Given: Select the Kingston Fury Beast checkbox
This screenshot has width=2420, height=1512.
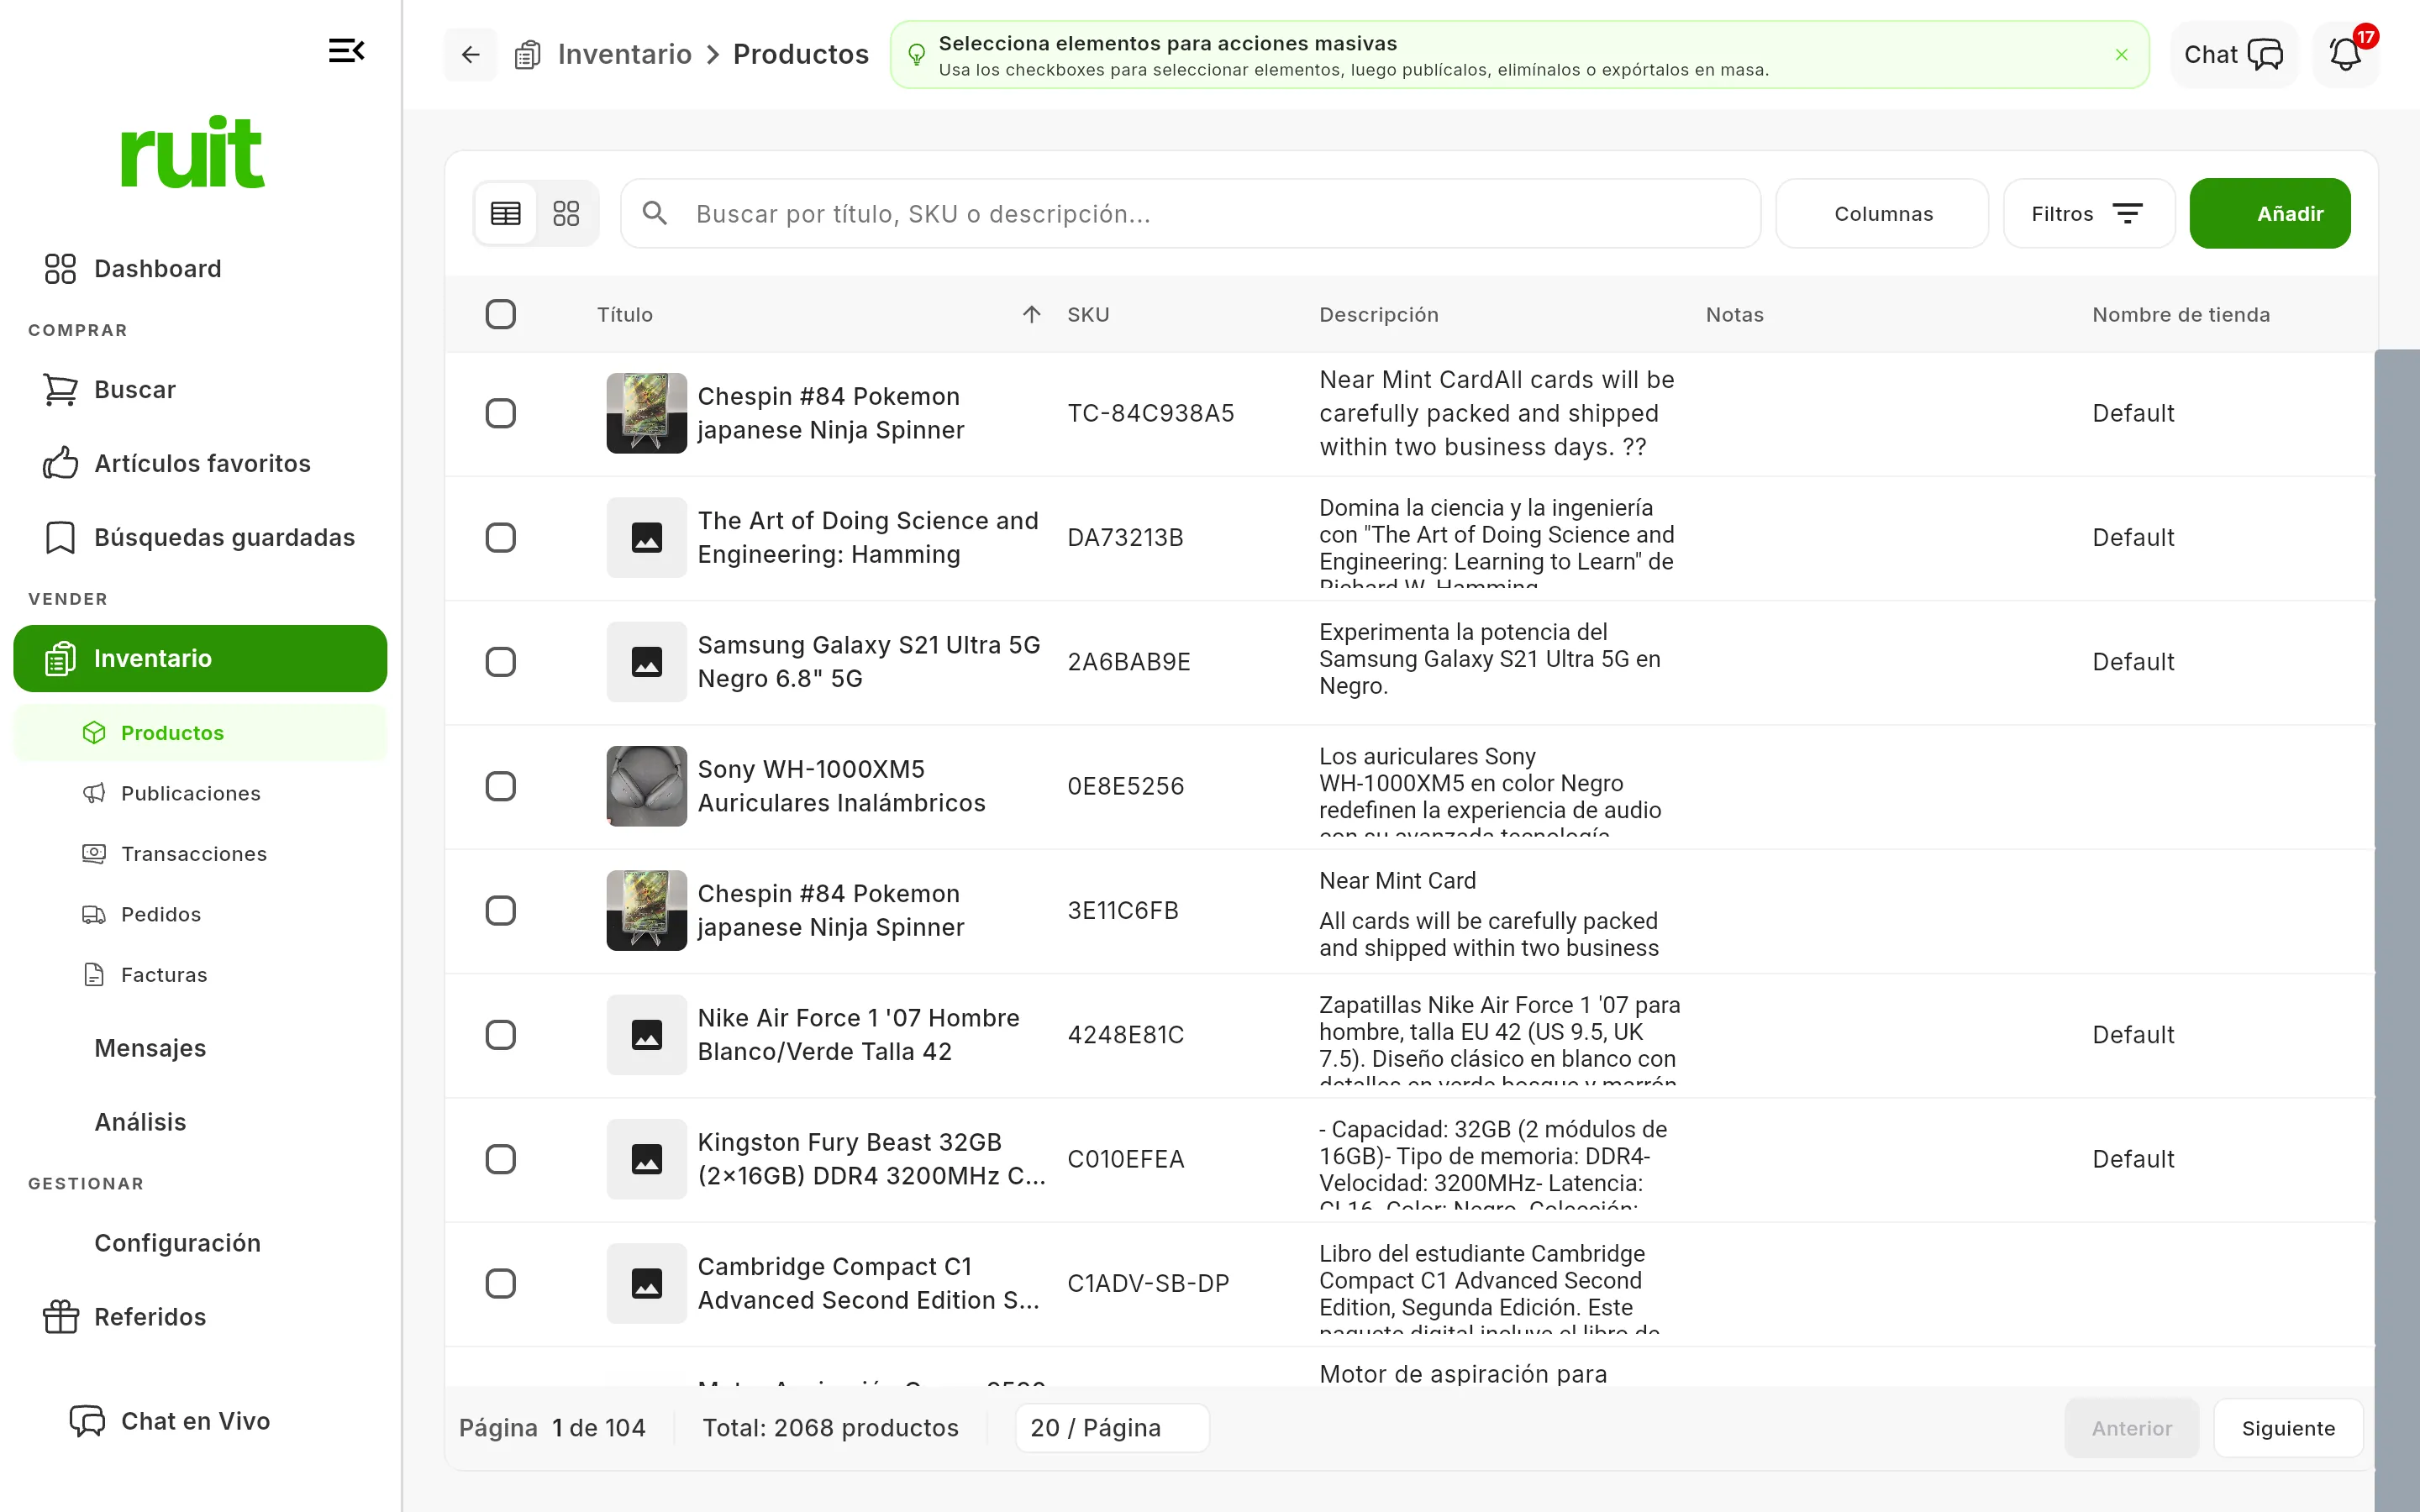Looking at the screenshot, I should point(501,1159).
